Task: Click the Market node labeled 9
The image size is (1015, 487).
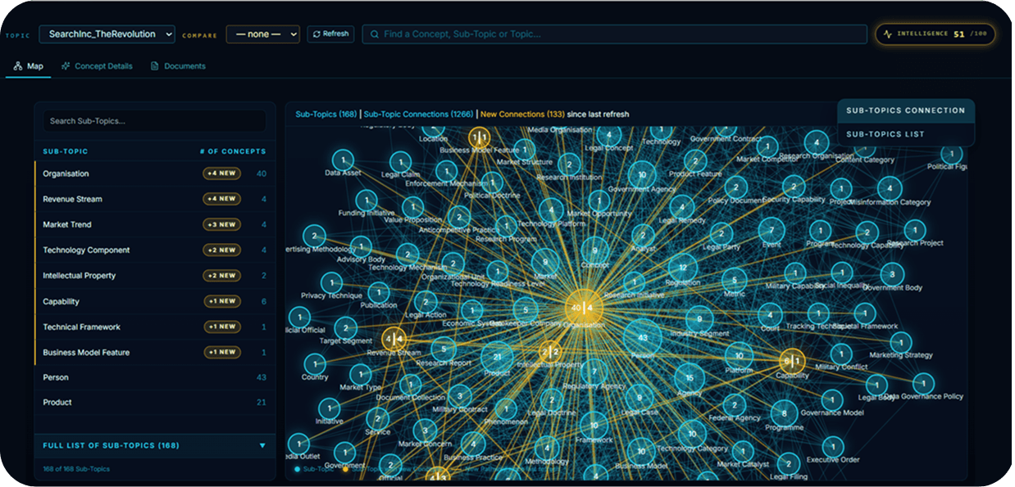Action: pyautogui.click(x=545, y=262)
